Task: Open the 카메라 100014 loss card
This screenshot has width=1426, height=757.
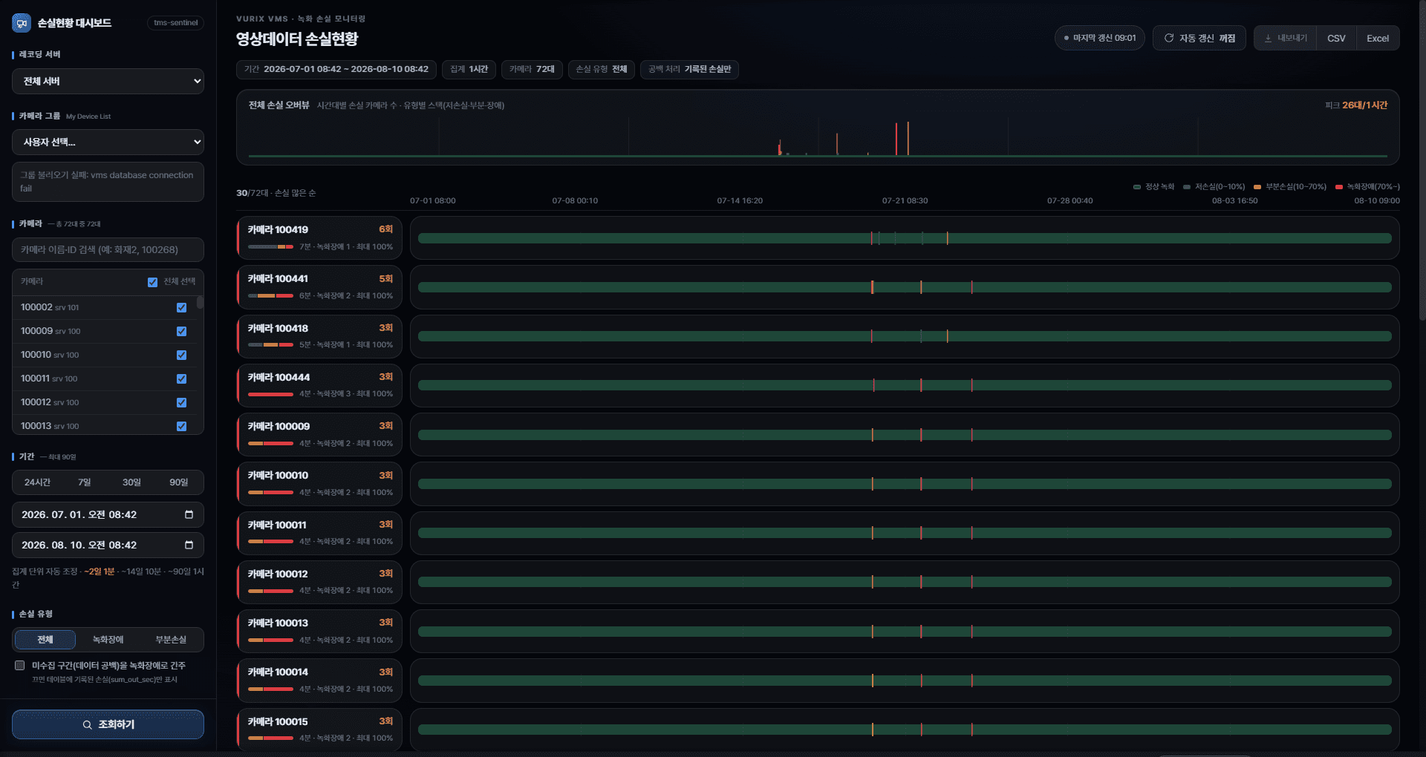Action: point(319,681)
